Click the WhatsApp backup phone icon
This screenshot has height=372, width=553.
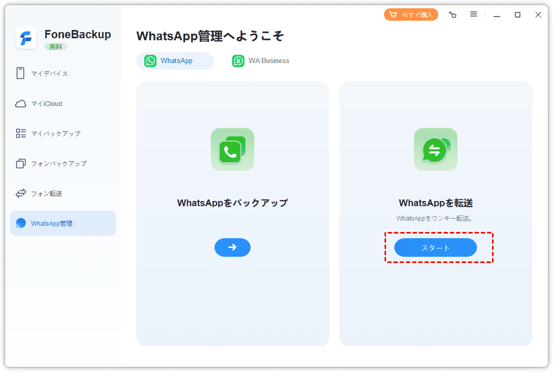(x=233, y=149)
